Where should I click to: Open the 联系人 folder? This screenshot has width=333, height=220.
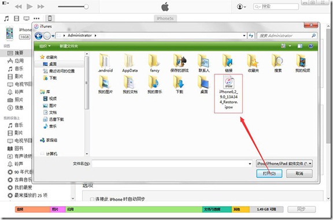coord(204,63)
